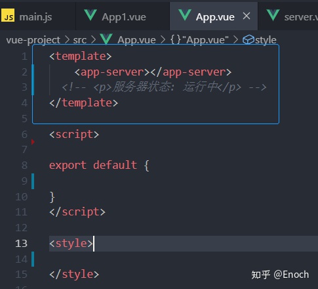
Task: Click the Vue logo icon on active App.vue tab
Action: click(x=185, y=15)
